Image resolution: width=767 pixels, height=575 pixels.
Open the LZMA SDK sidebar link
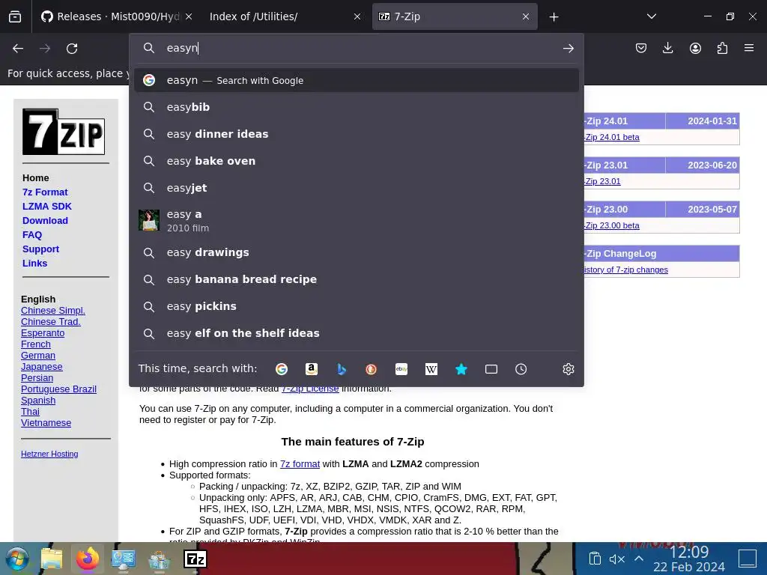(x=47, y=207)
